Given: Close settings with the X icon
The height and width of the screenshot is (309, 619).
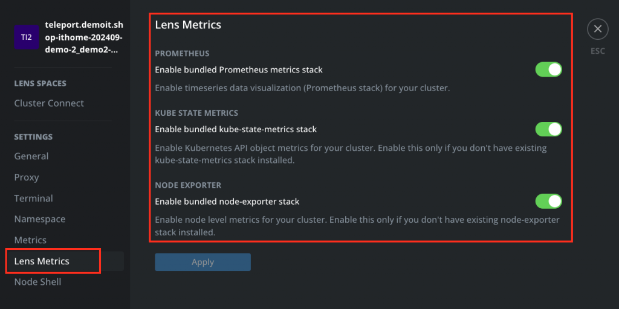Looking at the screenshot, I should pyautogui.click(x=597, y=28).
